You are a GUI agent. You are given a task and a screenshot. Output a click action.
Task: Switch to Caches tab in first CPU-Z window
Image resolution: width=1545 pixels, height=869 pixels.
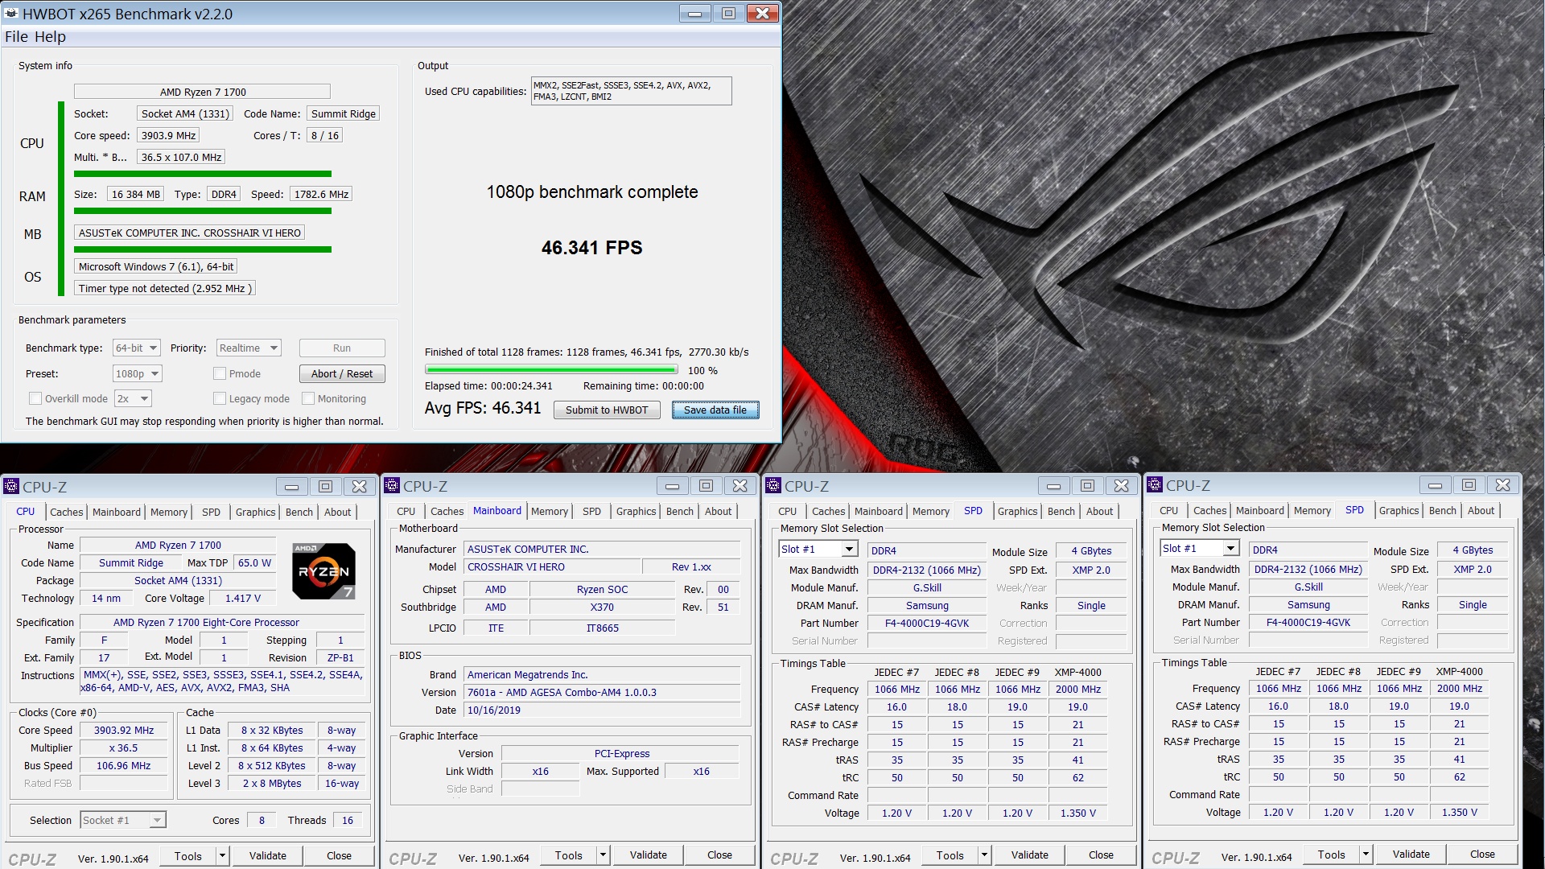click(x=66, y=512)
